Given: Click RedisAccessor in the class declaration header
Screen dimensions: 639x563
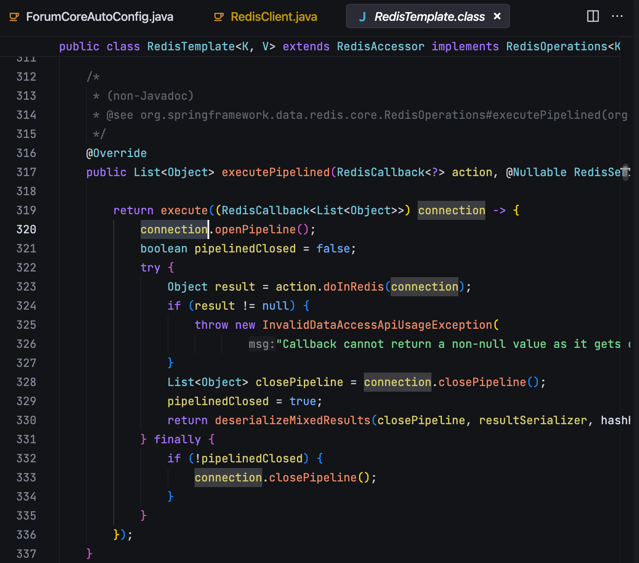Looking at the screenshot, I should pyautogui.click(x=380, y=46).
